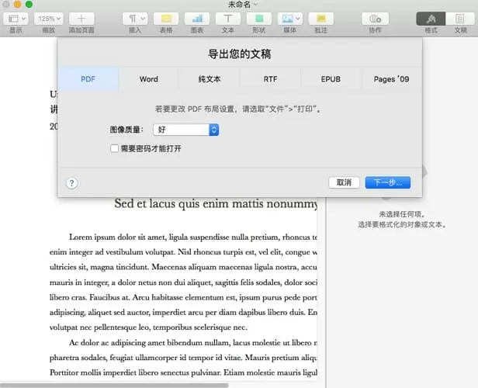Click the paragraph starting 'Lorem ipsum dolor'
The width and height of the screenshot is (478, 388).
coord(183,282)
